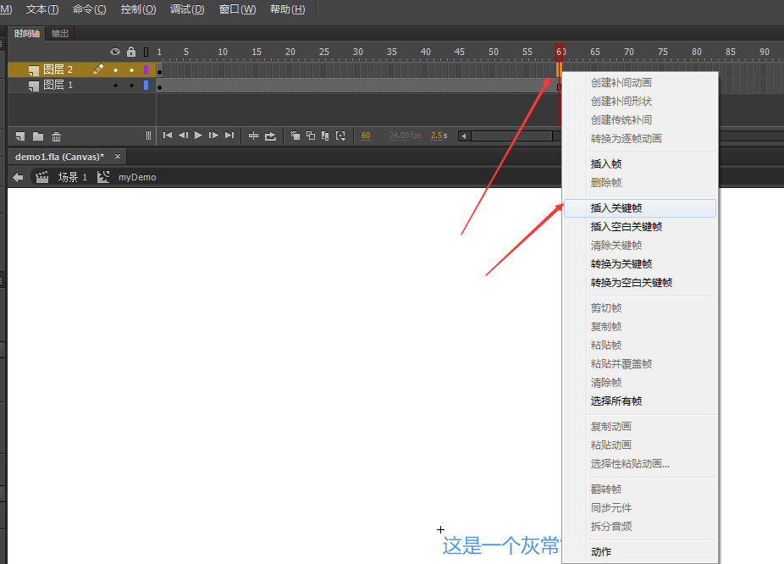Image resolution: width=784 pixels, height=564 pixels.
Task: Choose 插入帧 from the context menu
Action: point(640,164)
